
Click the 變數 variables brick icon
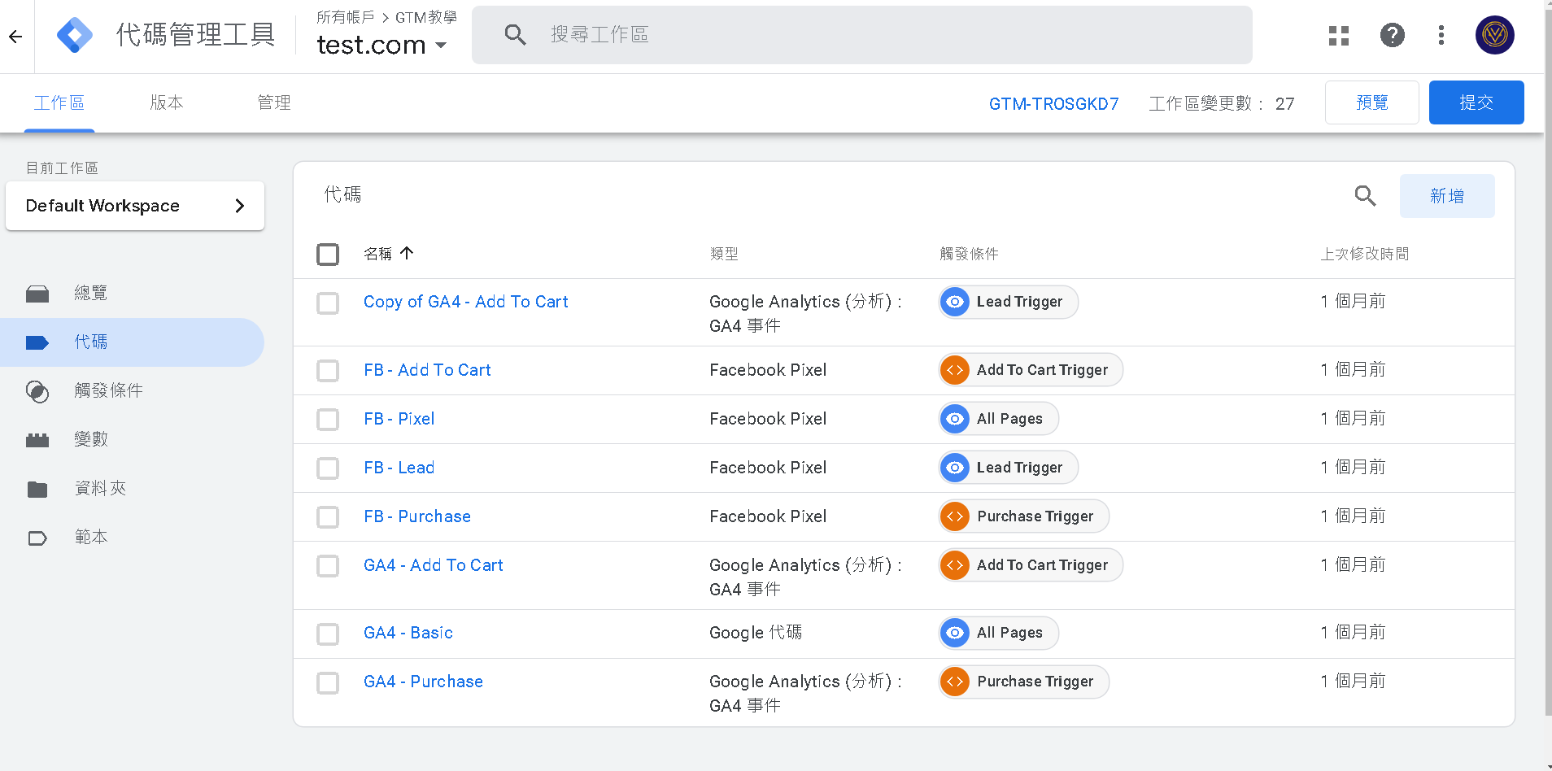coord(37,440)
